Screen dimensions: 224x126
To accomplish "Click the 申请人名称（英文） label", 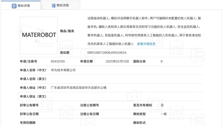I will click(x=33, y=79).
